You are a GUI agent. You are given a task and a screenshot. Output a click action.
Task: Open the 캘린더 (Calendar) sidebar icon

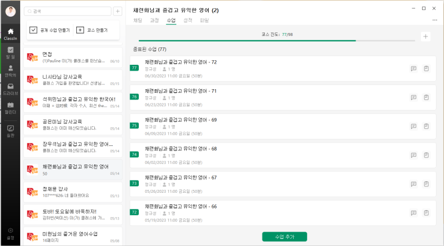click(10, 107)
